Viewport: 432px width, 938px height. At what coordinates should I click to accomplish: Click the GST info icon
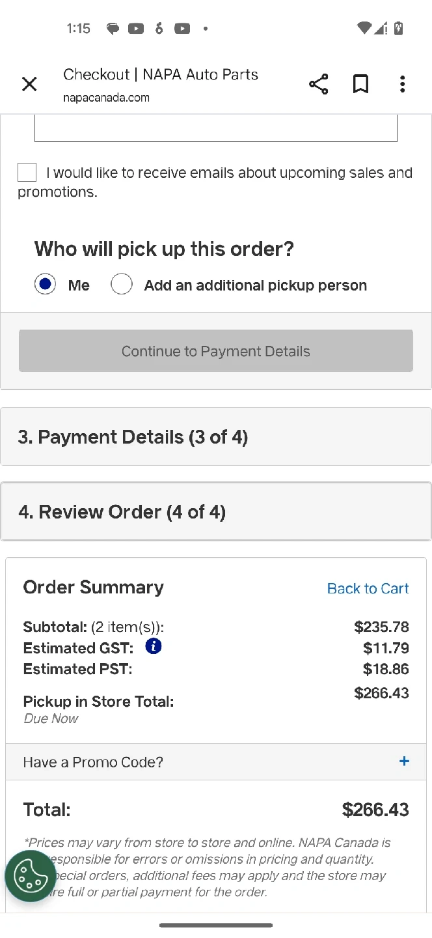tap(154, 646)
